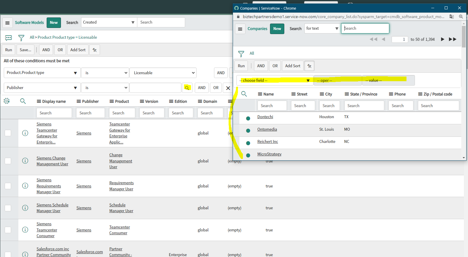
Task: Toggle filter funnel in Software Models
Action: click(x=21, y=38)
